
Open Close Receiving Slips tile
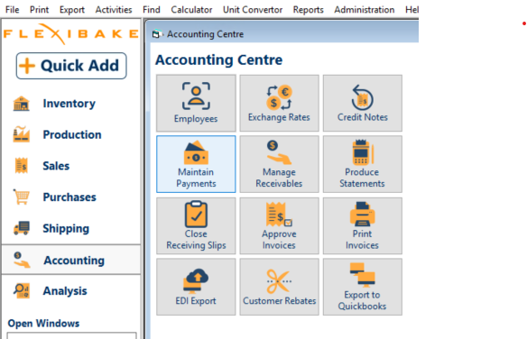[x=196, y=225]
